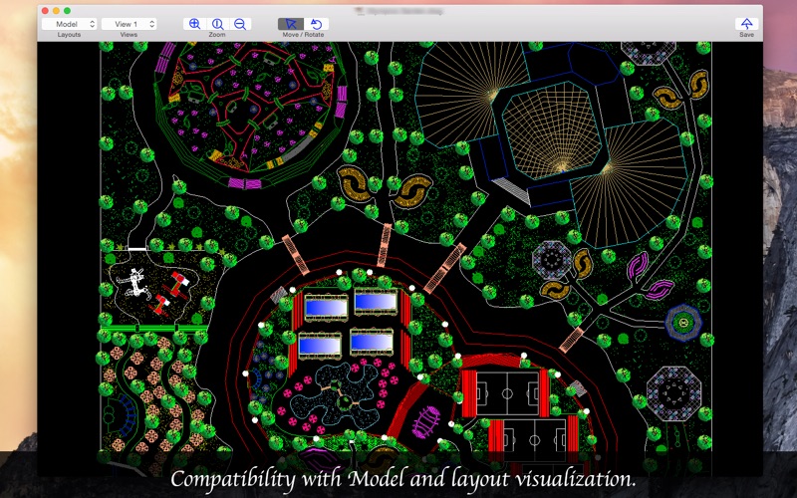Screen dimensions: 797x498
Task: Minimize the window with the yellow button
Action: point(56,10)
